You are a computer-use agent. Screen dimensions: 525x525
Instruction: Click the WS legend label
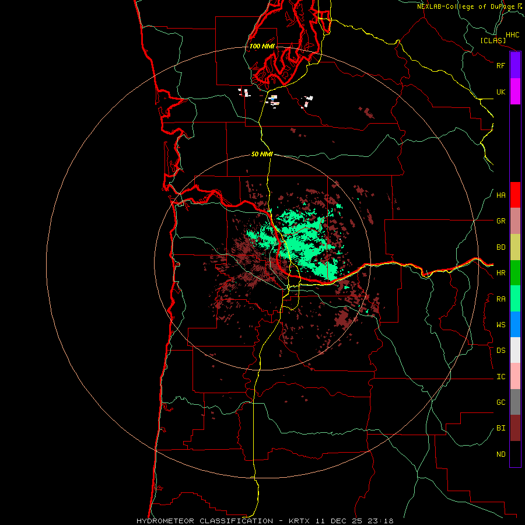(501, 325)
